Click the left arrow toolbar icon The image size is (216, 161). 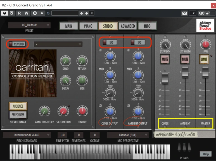click(x=42, y=13)
